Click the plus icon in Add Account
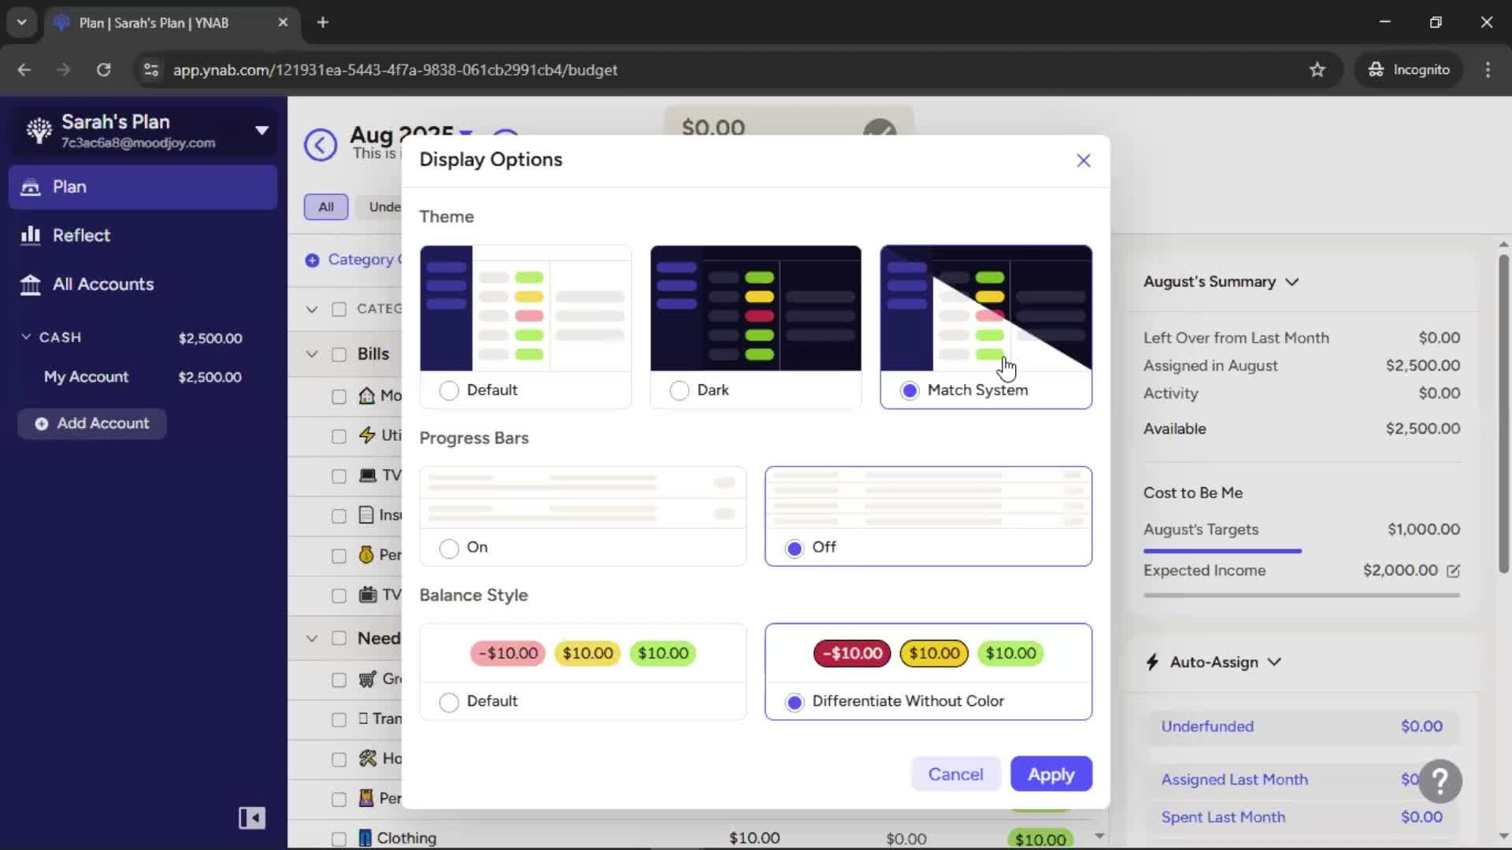The width and height of the screenshot is (1512, 850). [x=41, y=423]
